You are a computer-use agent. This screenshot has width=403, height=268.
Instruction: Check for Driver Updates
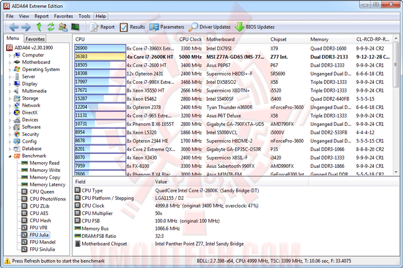click(x=209, y=27)
